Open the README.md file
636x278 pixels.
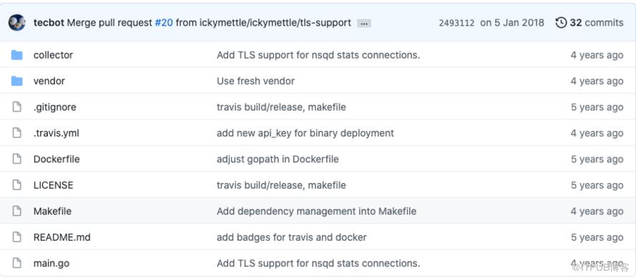coord(62,237)
